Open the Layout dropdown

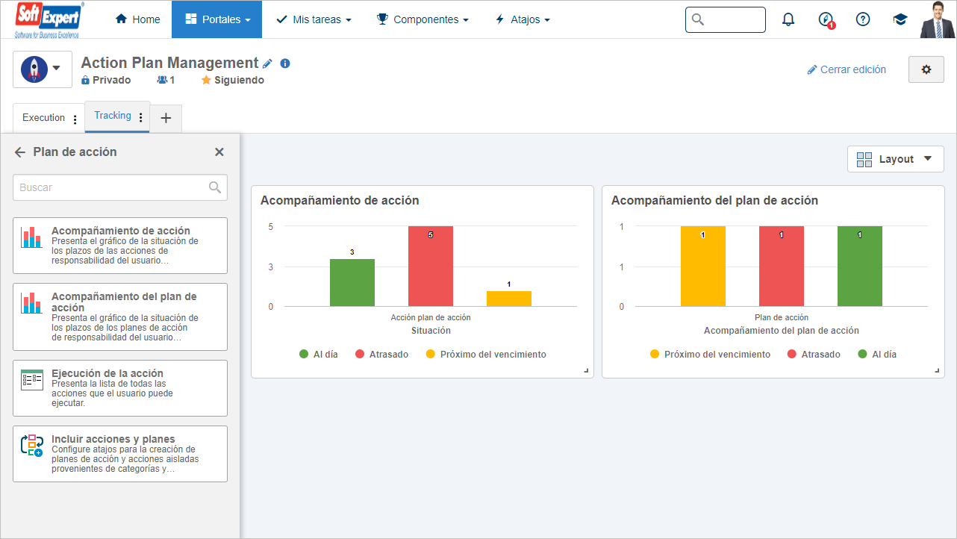pyautogui.click(x=896, y=159)
